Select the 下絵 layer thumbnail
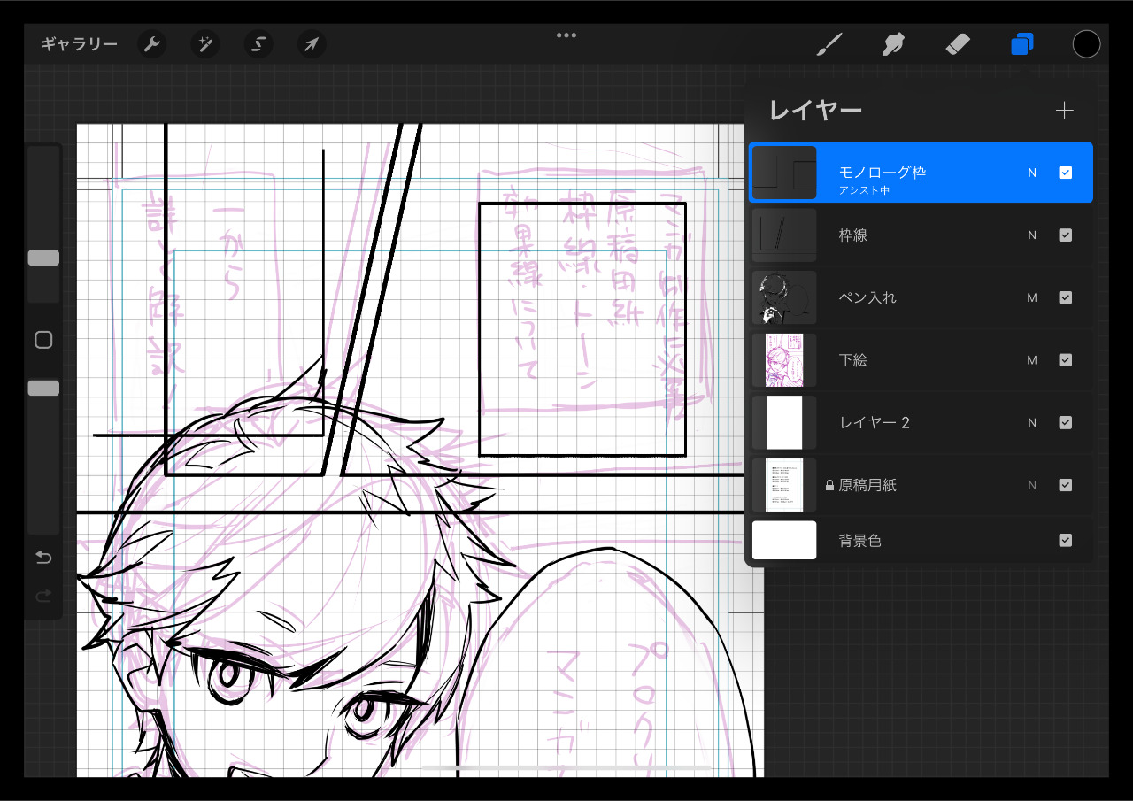 784,360
